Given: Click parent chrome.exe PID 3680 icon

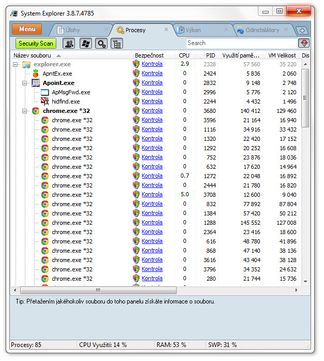Looking at the screenshot, I should [36, 111].
